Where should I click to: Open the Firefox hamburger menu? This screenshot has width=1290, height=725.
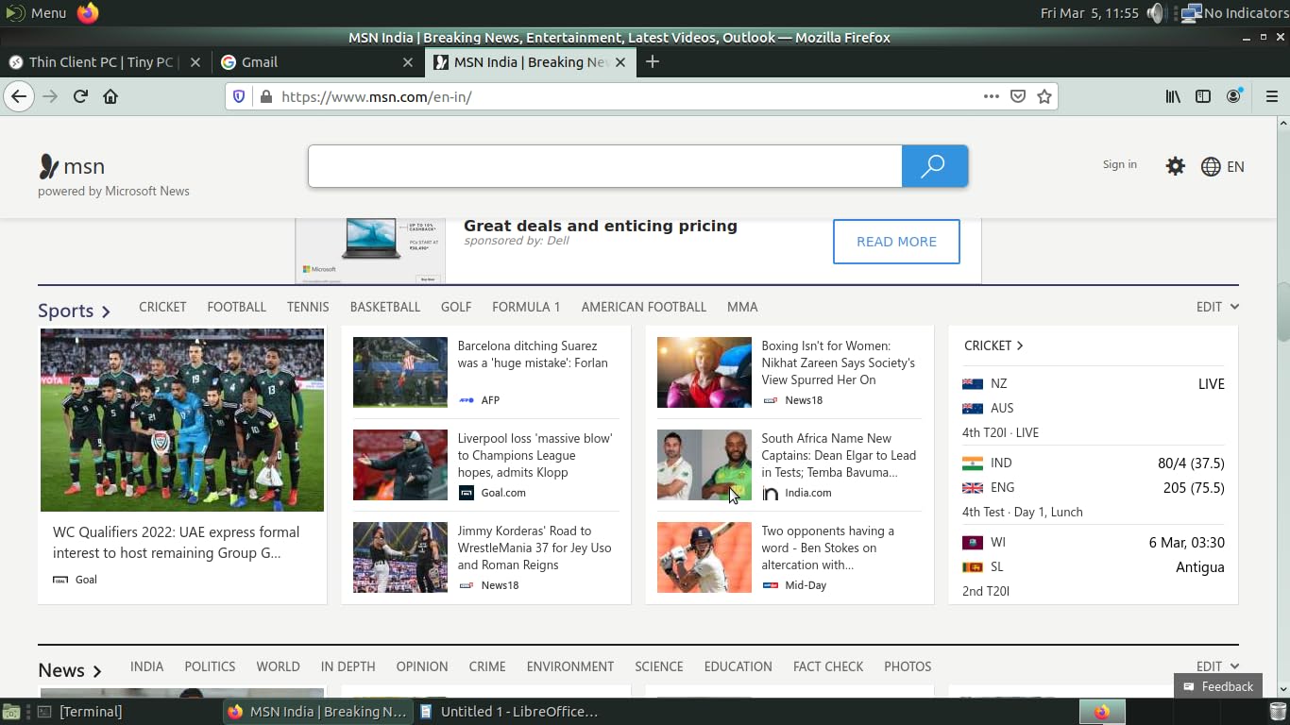[x=1271, y=96]
